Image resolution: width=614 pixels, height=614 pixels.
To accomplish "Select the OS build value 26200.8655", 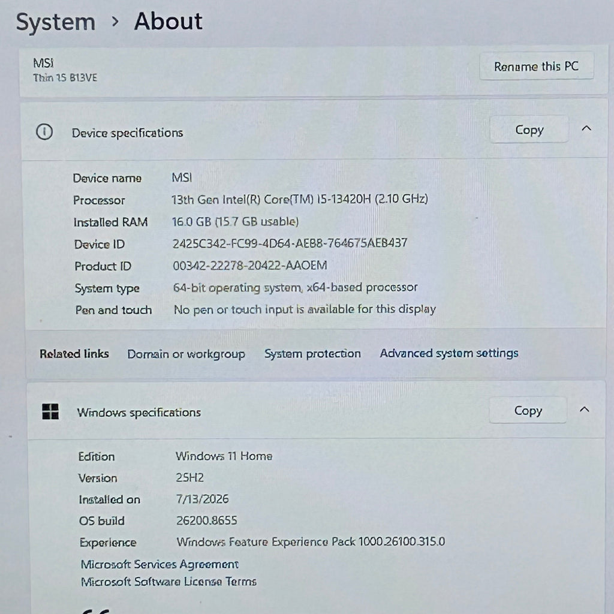I will (x=207, y=520).
